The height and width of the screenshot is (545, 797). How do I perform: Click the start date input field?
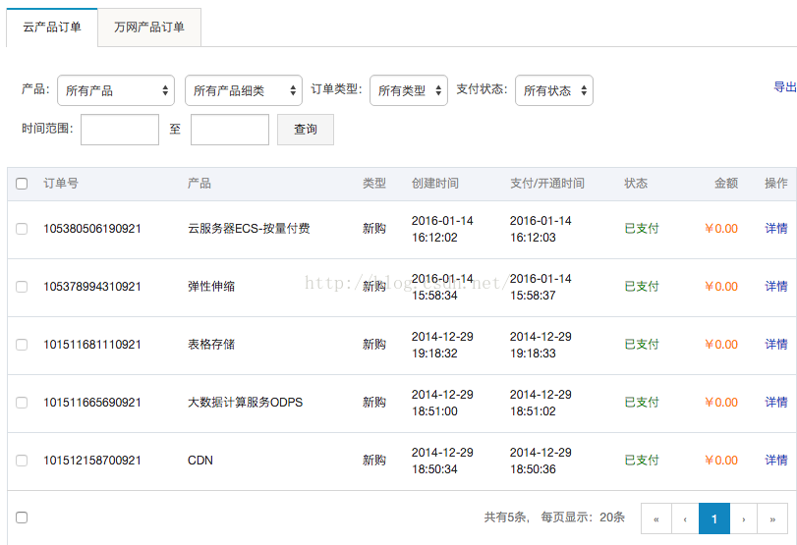pos(120,130)
